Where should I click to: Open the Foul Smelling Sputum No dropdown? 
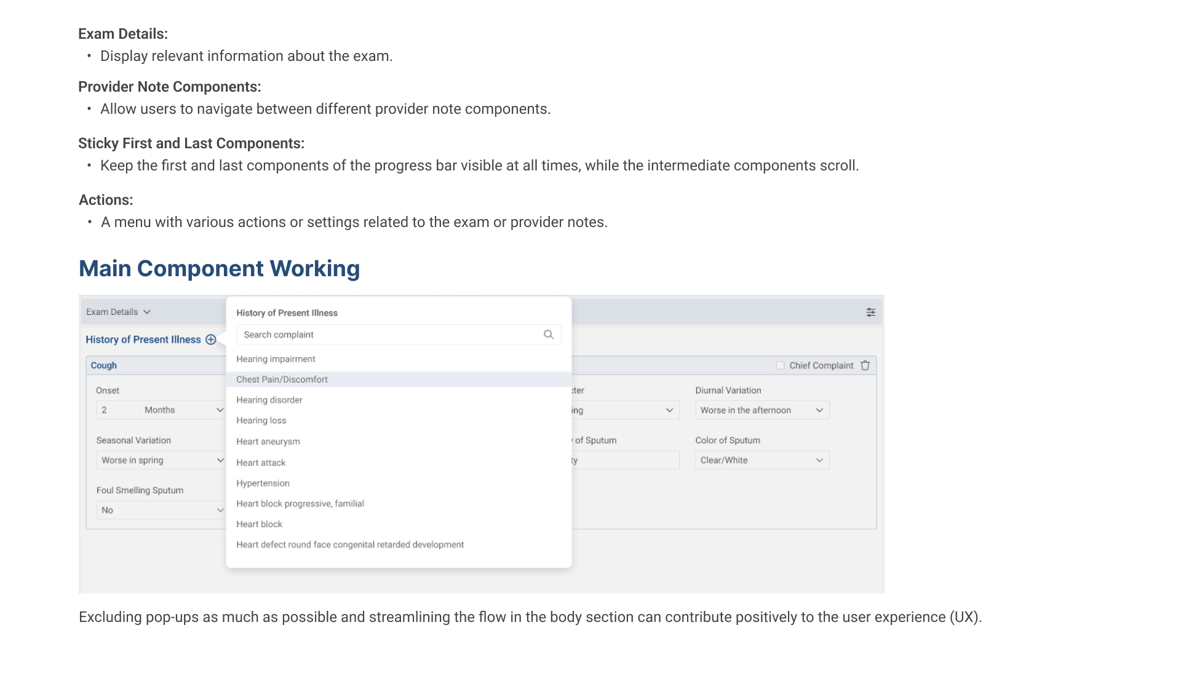(x=162, y=510)
